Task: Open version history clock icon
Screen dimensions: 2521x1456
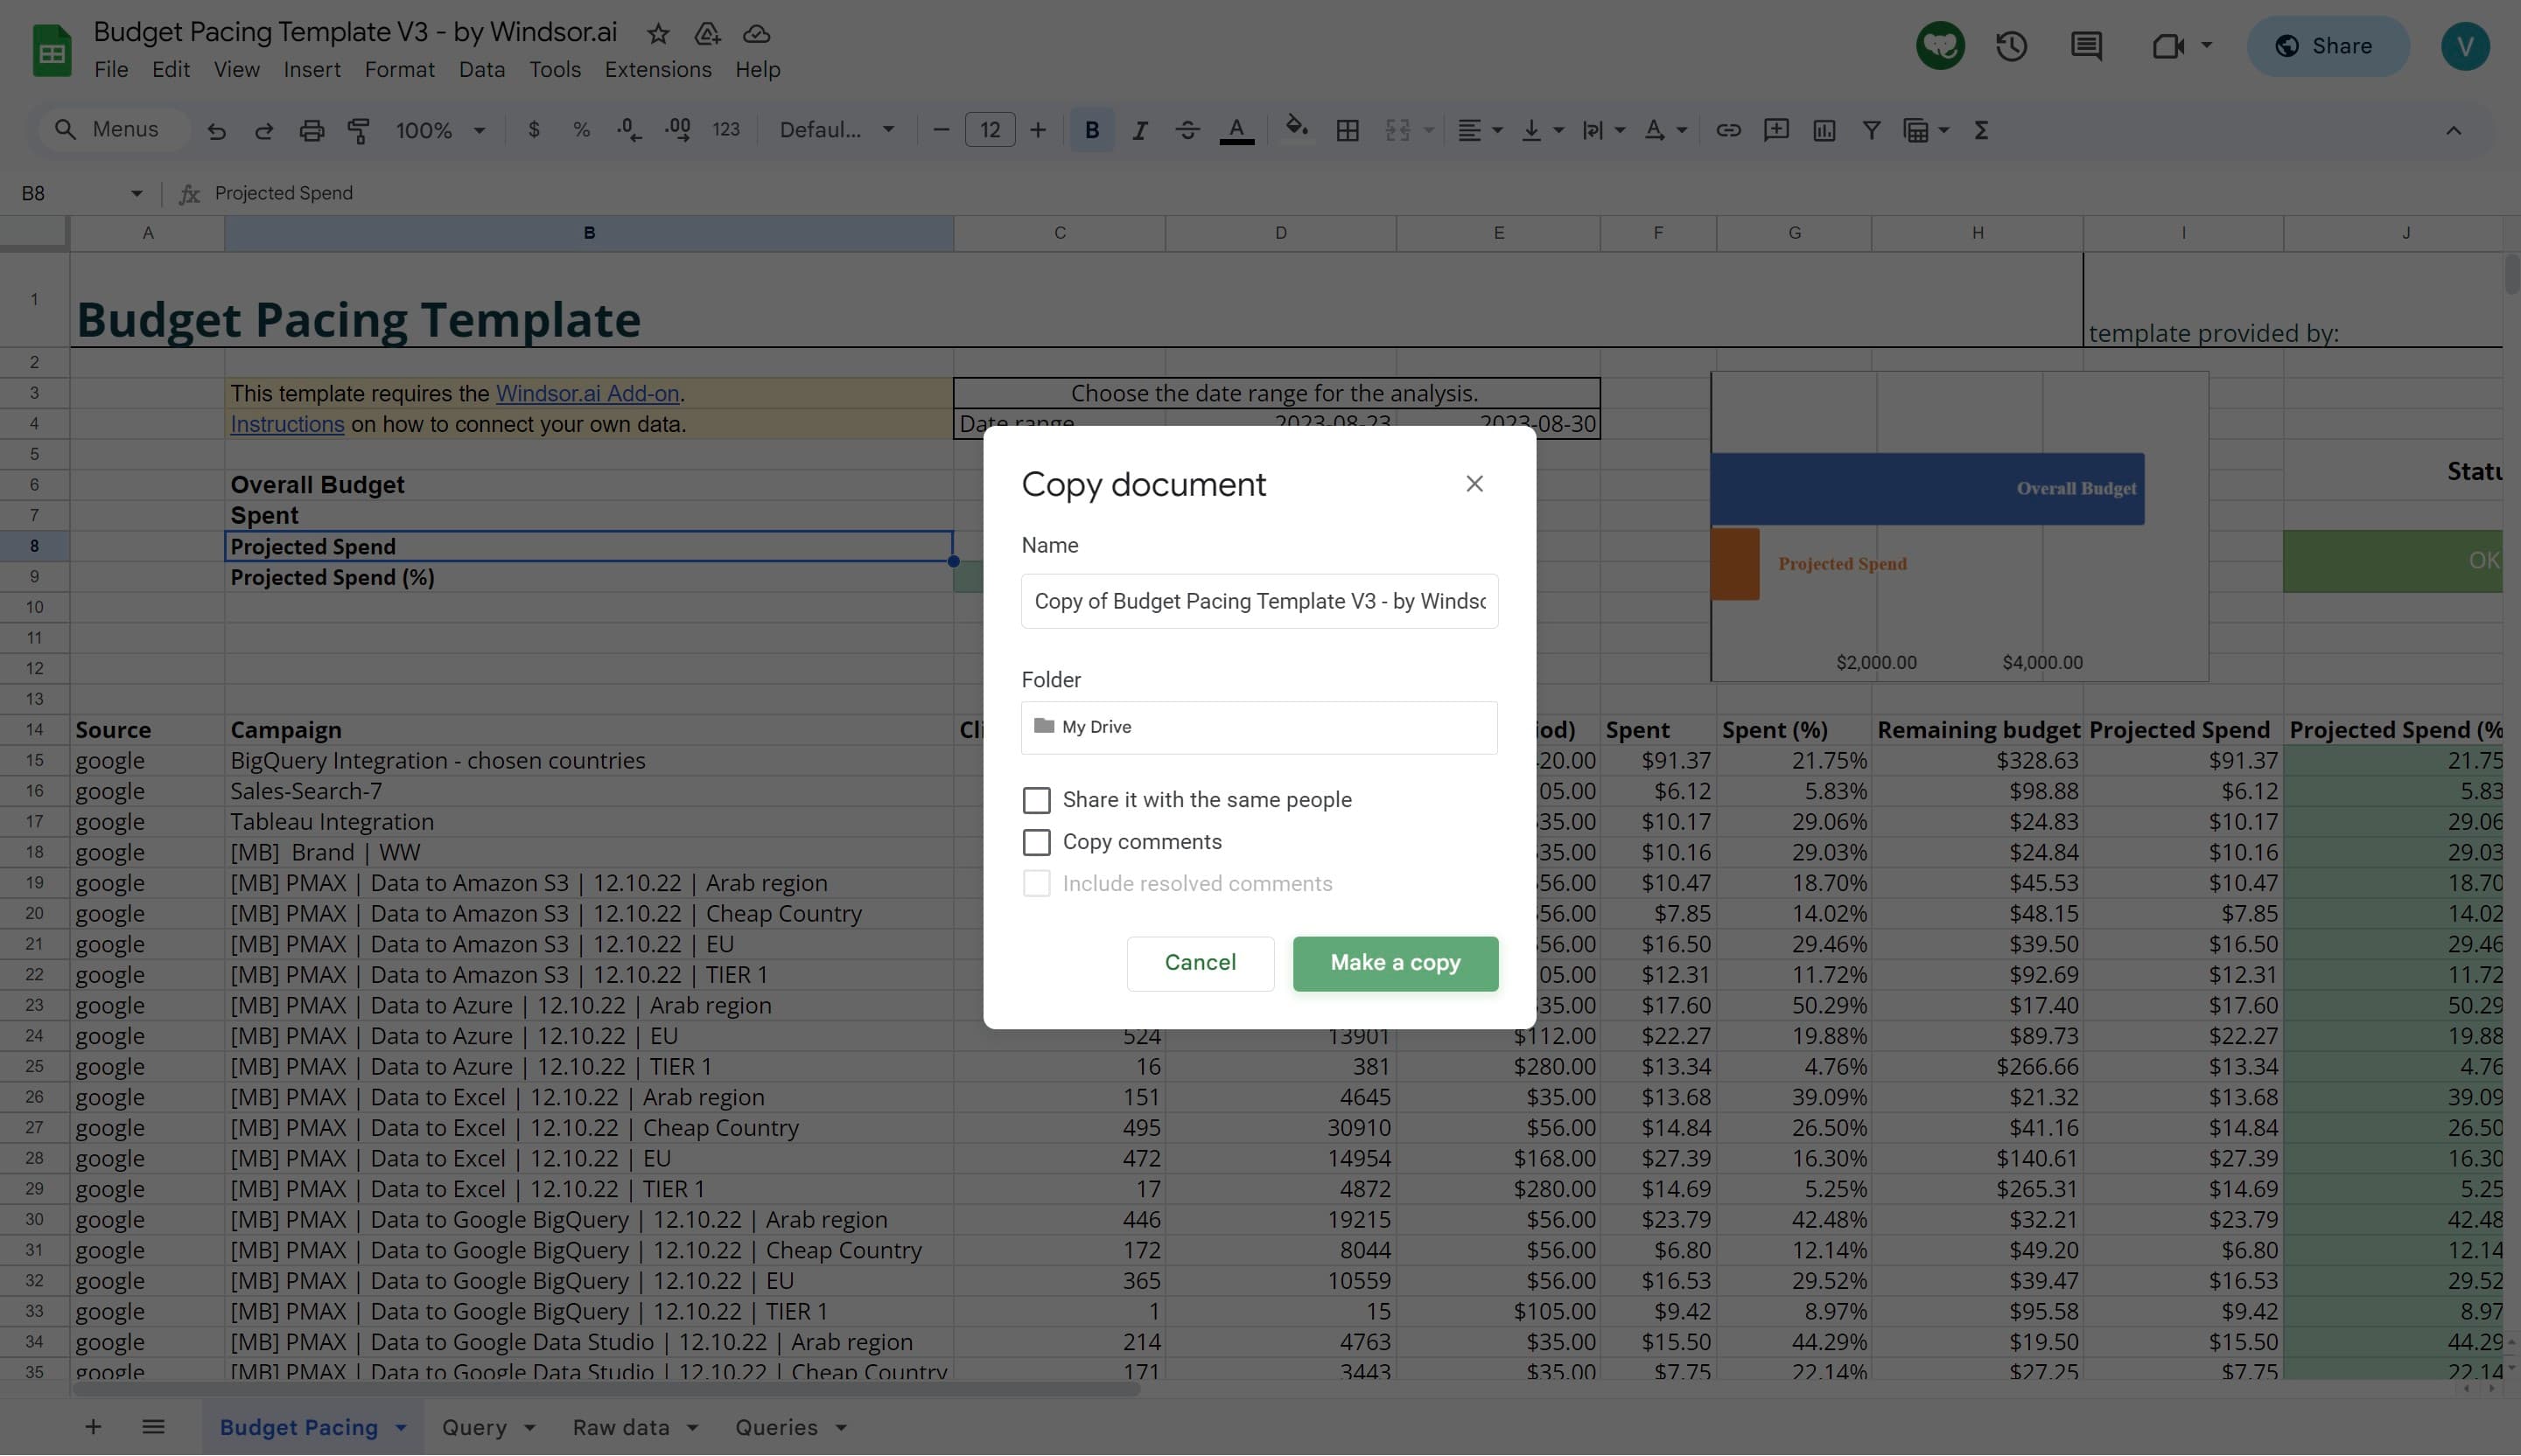Action: 2012,46
